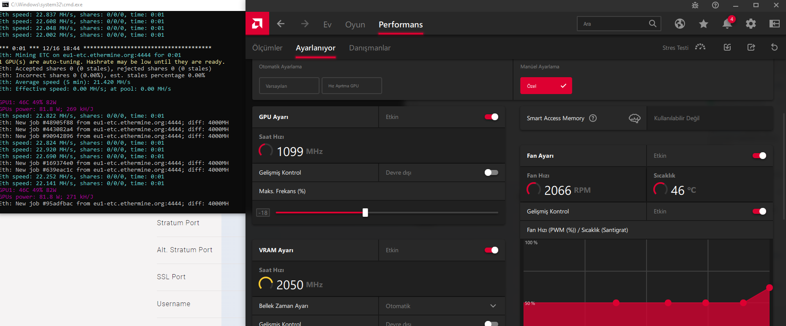Viewport: 786px width, 326px height.
Task: Show Smart Access Memory help info icon
Action: (593, 118)
